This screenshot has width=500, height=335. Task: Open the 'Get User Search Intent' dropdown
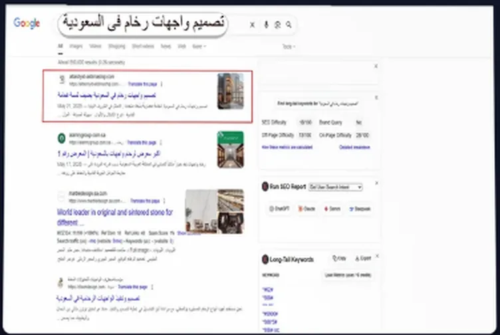click(x=336, y=187)
